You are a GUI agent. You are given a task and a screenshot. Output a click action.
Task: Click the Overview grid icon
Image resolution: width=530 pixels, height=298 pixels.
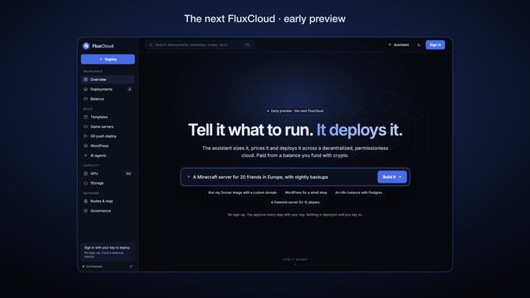pyautogui.click(x=86, y=79)
